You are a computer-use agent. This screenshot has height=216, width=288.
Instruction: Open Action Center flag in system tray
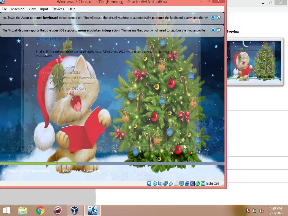click(x=248, y=211)
